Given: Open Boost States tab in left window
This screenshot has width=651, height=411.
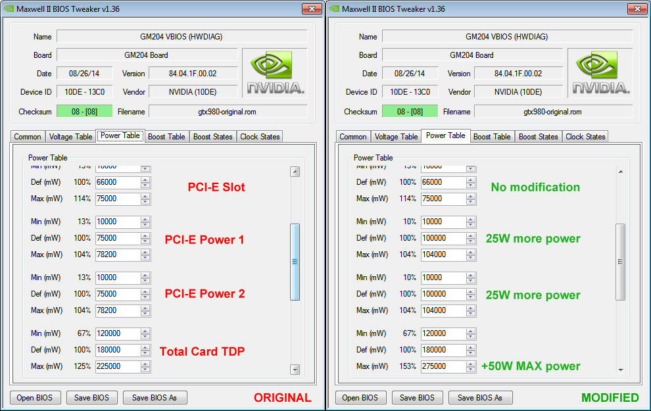Looking at the screenshot, I should point(213,137).
